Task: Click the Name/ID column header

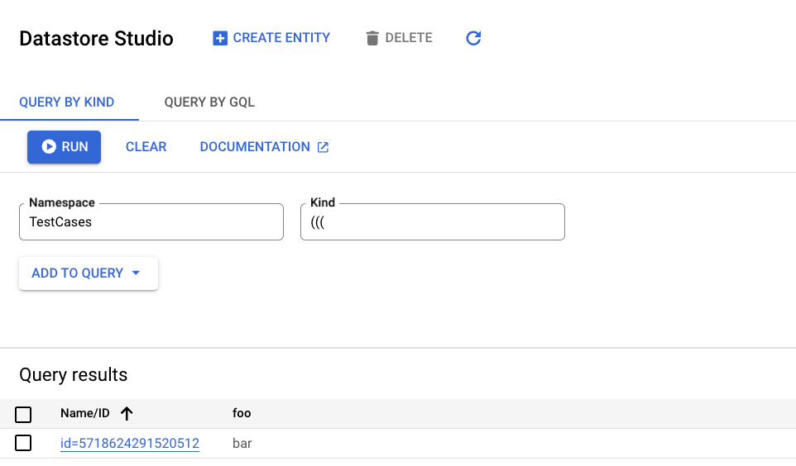Action: tap(85, 414)
